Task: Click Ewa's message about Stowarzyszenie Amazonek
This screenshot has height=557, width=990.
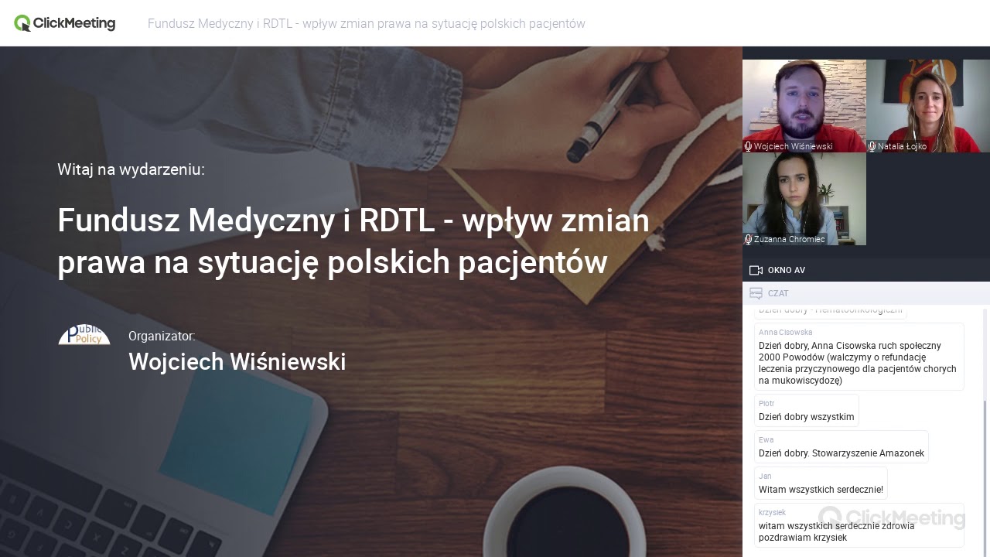Action: (x=841, y=447)
